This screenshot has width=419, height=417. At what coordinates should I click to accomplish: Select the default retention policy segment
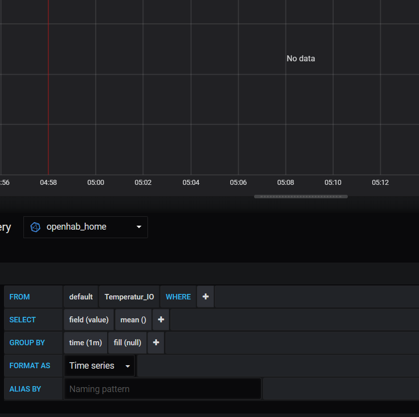click(81, 296)
